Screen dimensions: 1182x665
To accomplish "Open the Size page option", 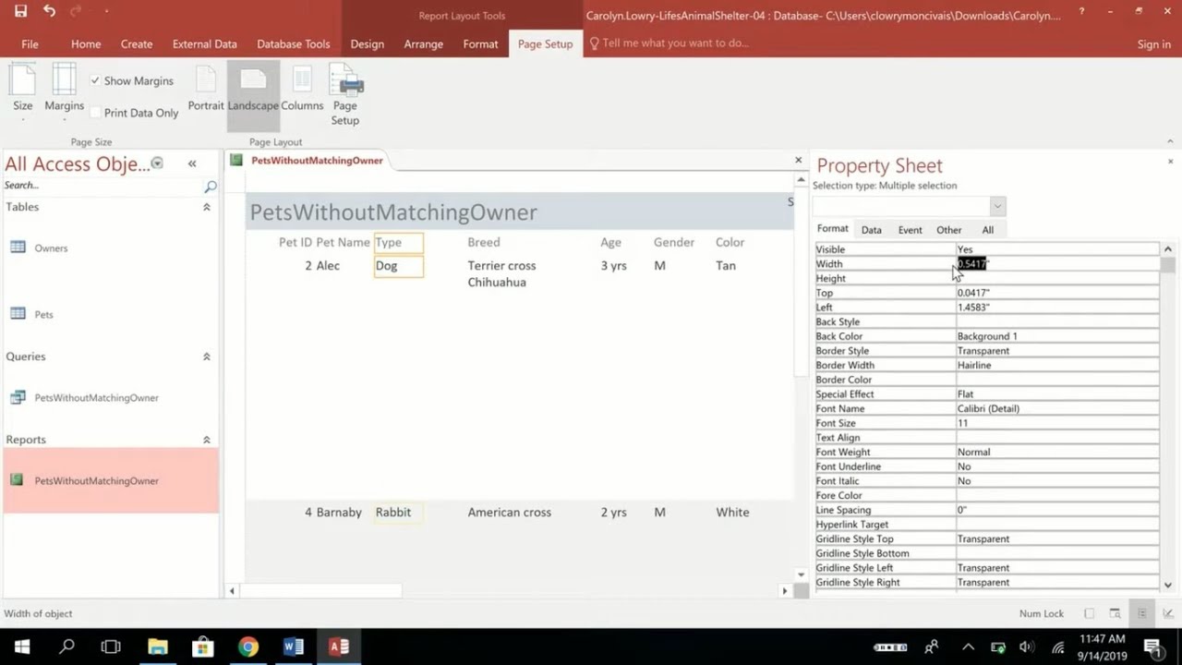I will (23, 92).
